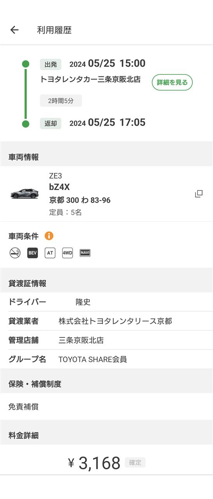Tap the ¥3,168 fee amount
Image resolution: width=213 pixels, height=499 pixels.
point(94,463)
